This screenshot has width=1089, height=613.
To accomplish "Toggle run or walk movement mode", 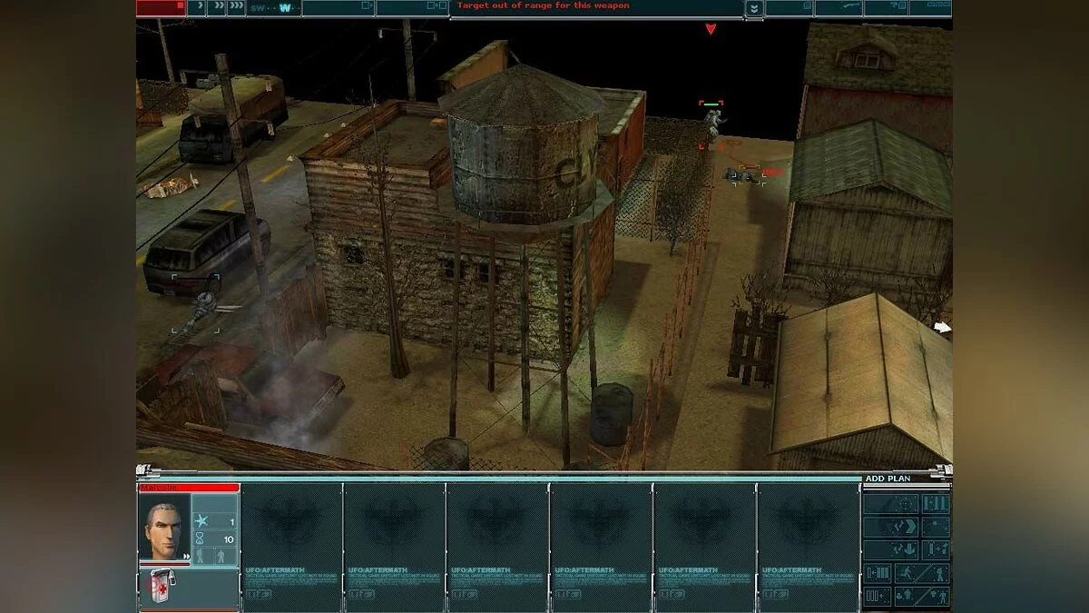I will pos(922,574).
